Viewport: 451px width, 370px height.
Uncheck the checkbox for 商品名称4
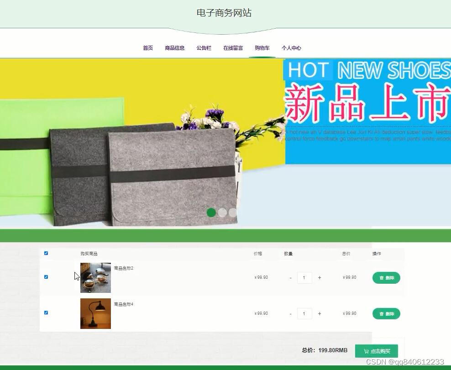(x=46, y=313)
